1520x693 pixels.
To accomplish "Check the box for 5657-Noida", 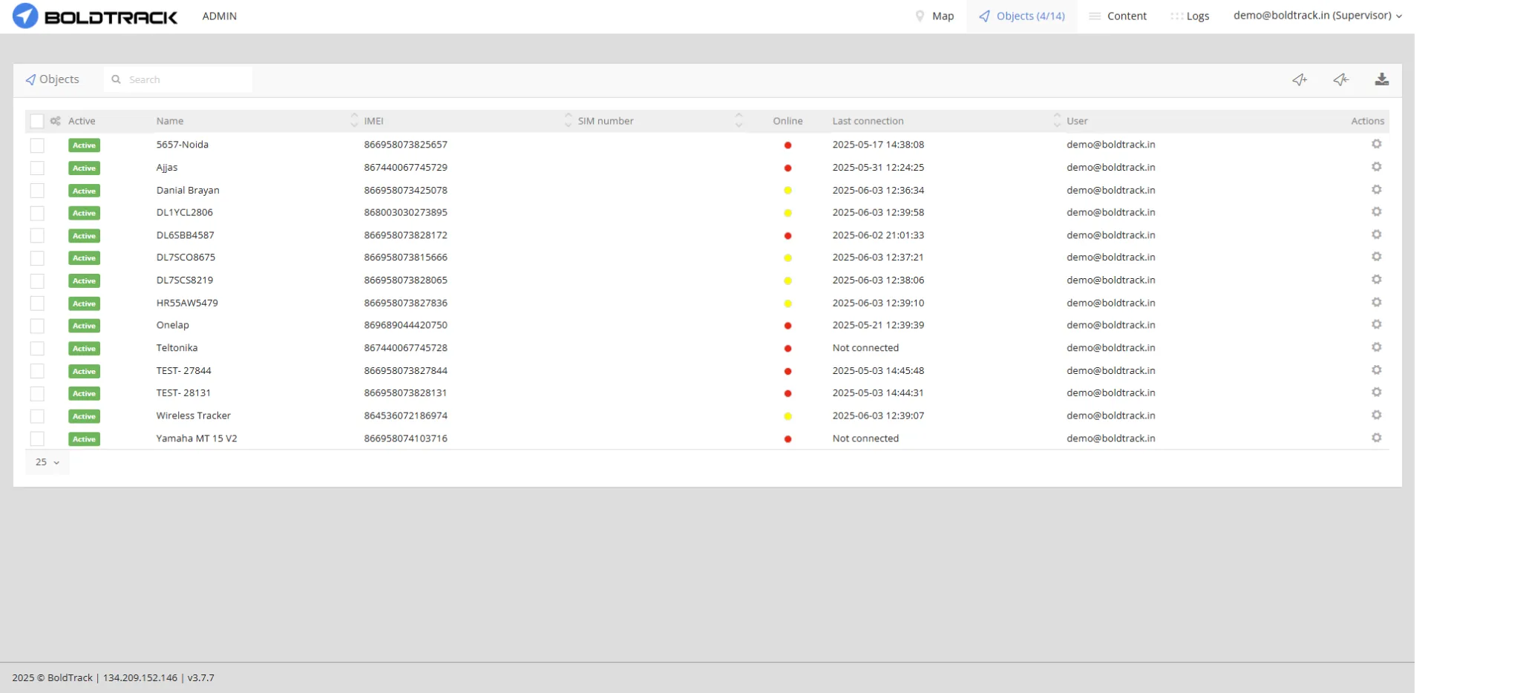I will 37,145.
